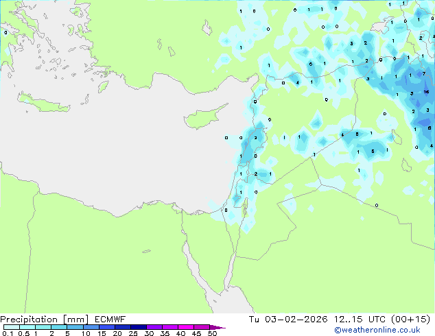Image resolution: width=435 pixels, height=336 pixels.
Task: Select the 15–20 mm legend swatch
Action: 106,327
